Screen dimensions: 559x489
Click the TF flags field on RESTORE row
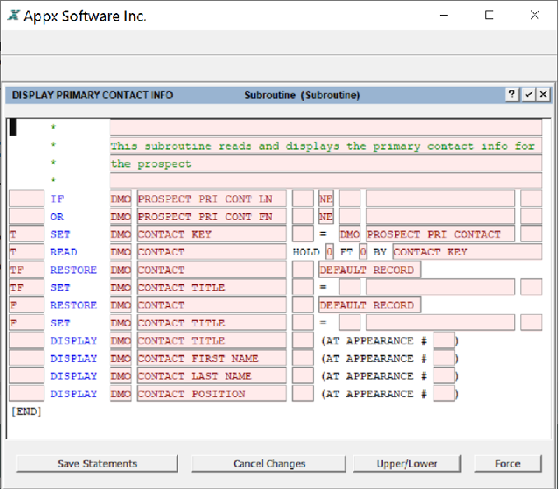pyautogui.click(x=26, y=270)
